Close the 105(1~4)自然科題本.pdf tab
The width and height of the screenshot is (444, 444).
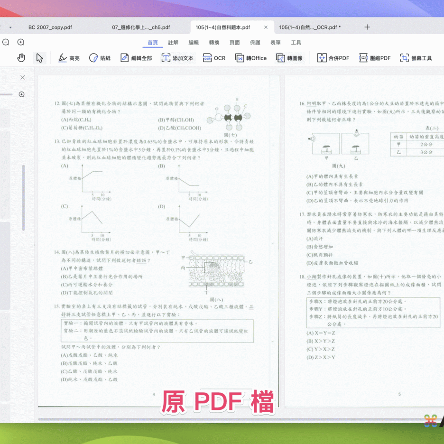pyautogui.click(x=266, y=28)
